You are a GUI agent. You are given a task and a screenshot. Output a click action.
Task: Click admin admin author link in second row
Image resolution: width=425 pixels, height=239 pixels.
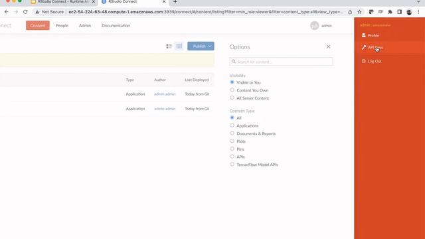(165, 109)
